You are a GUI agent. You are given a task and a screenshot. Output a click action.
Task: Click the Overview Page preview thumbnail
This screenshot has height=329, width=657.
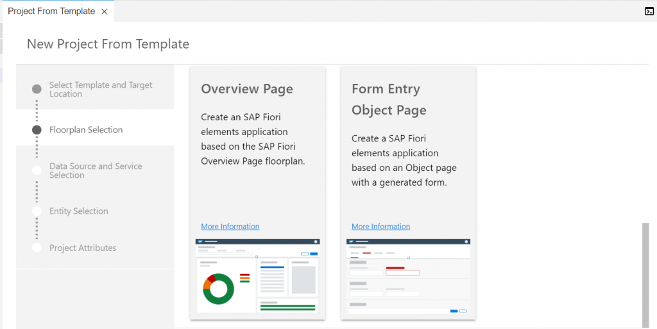(x=258, y=276)
